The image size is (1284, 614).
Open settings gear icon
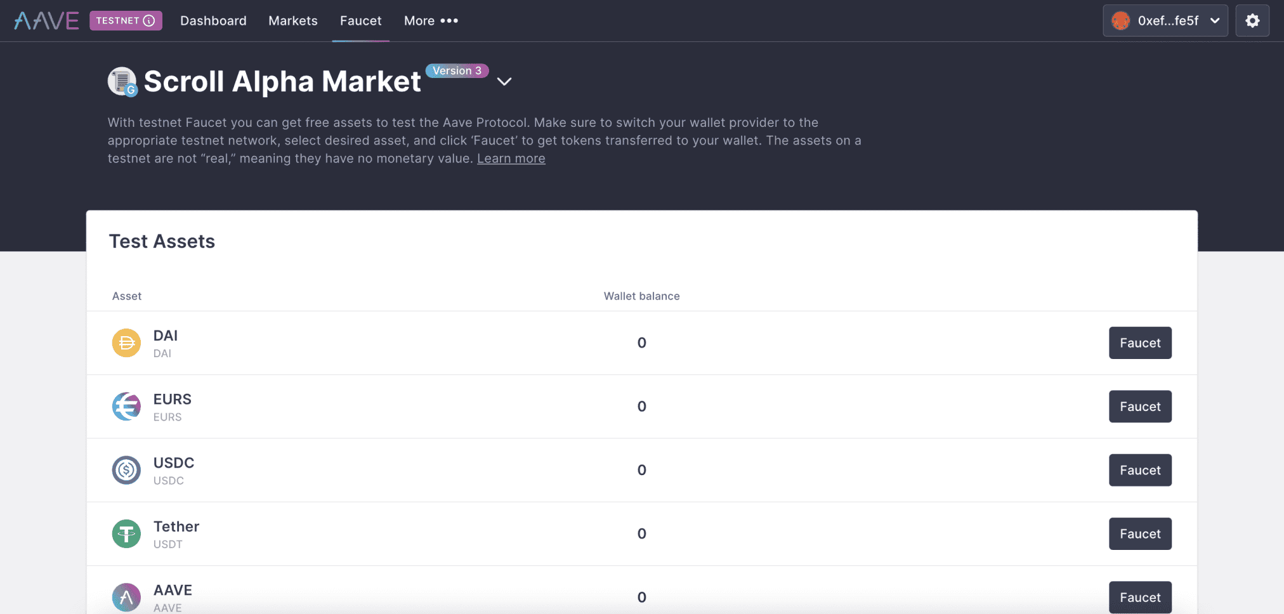[x=1252, y=20]
